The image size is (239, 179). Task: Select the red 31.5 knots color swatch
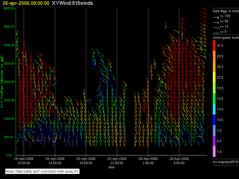pos(214,46)
